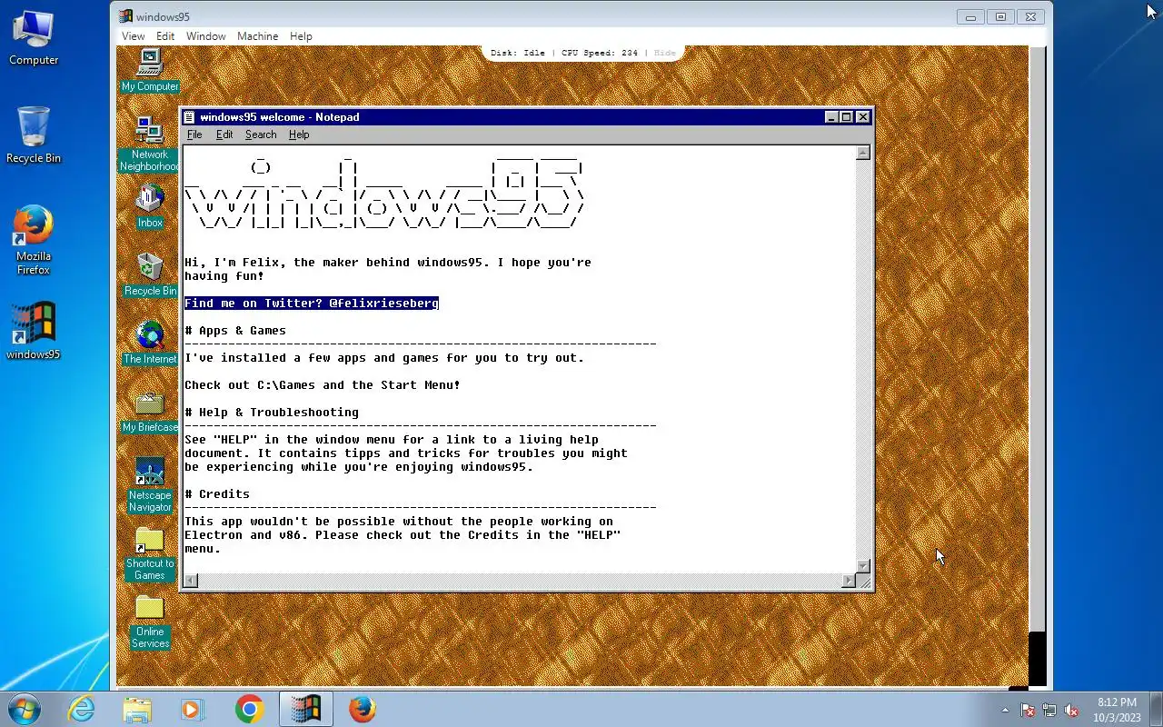The image size is (1163, 727).
Task: Minimize the Notepad window
Action: point(831,116)
